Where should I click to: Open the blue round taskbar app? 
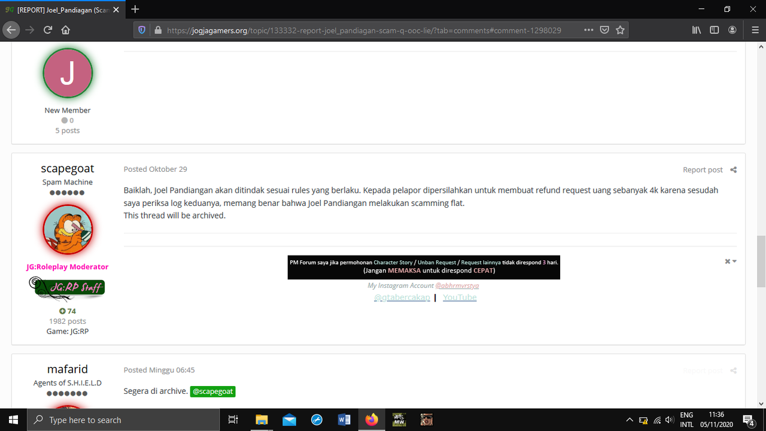(x=317, y=420)
